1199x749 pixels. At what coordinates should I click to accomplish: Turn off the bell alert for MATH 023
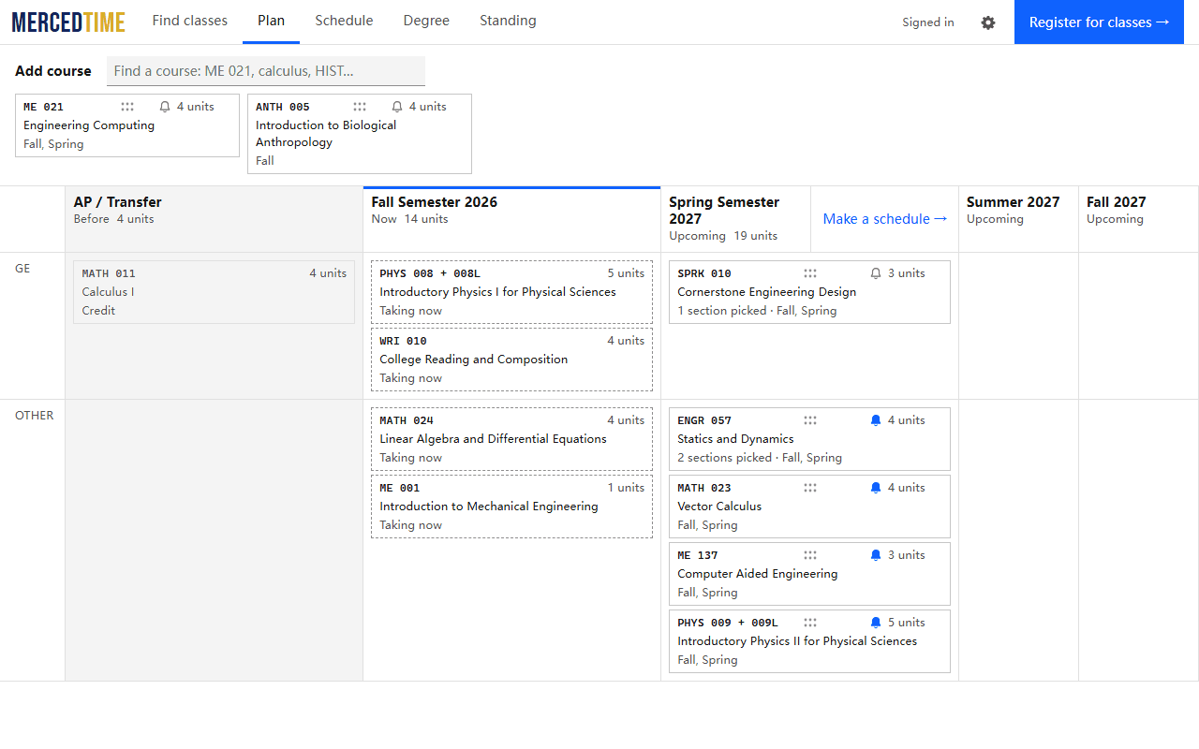[x=876, y=488]
